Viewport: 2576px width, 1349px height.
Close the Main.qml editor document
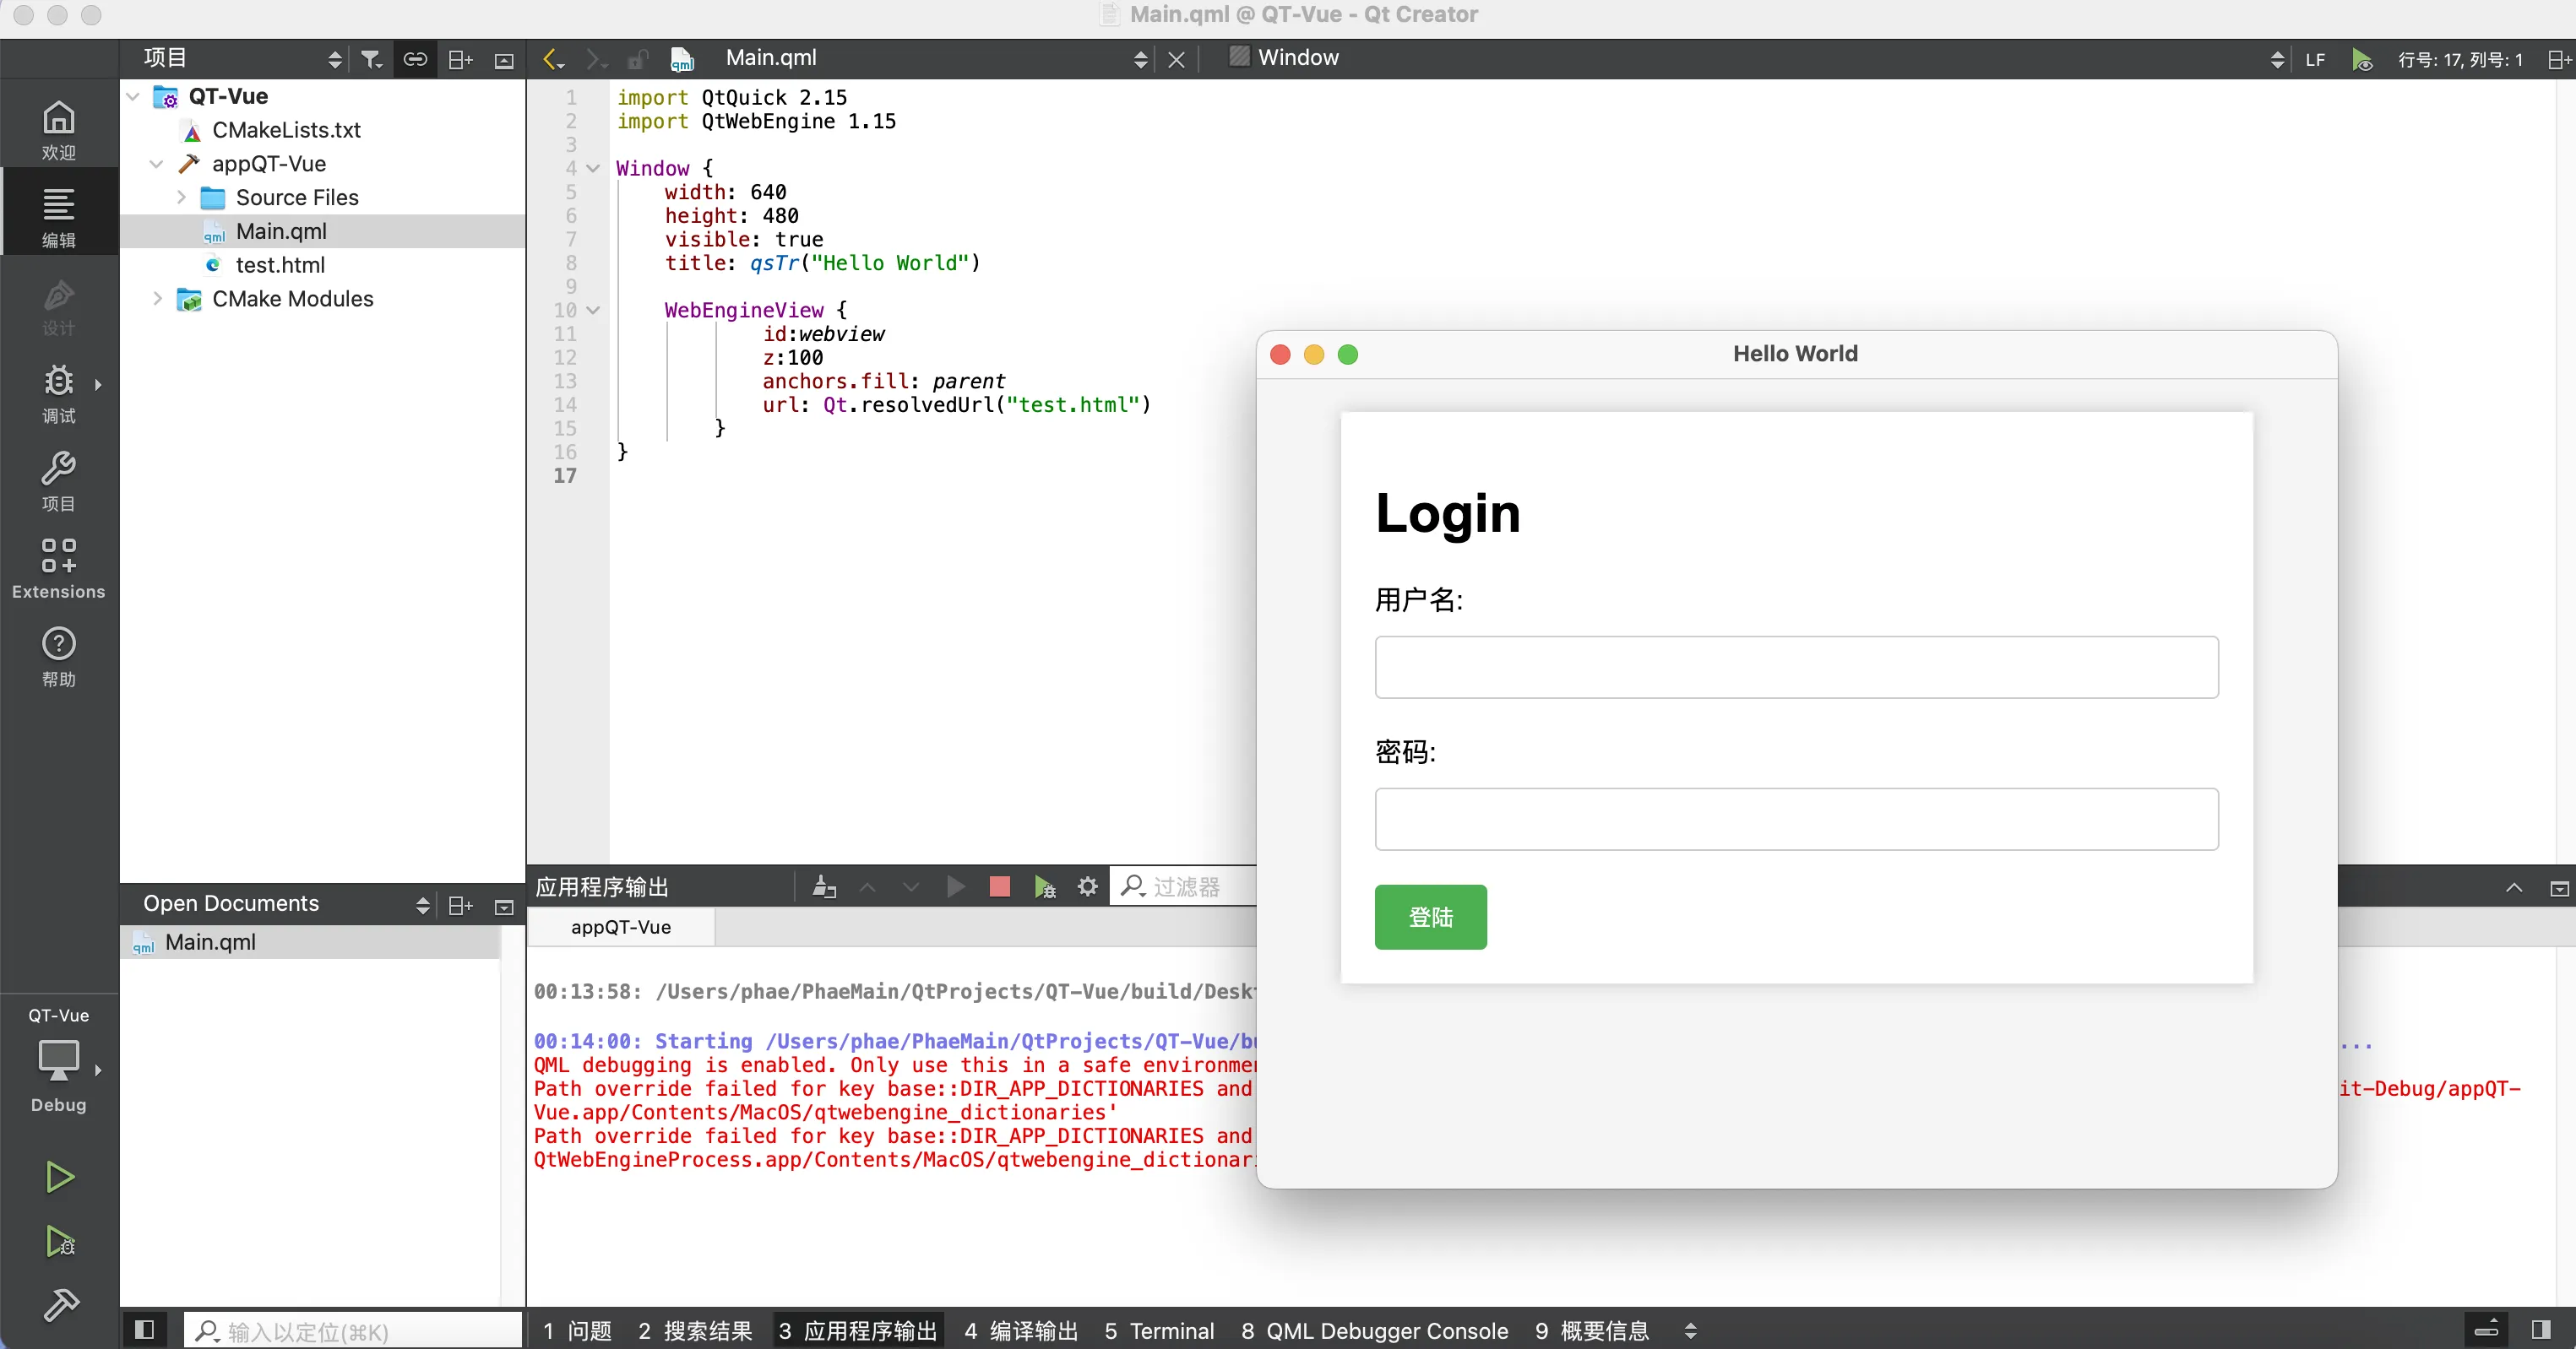pos(1176,60)
